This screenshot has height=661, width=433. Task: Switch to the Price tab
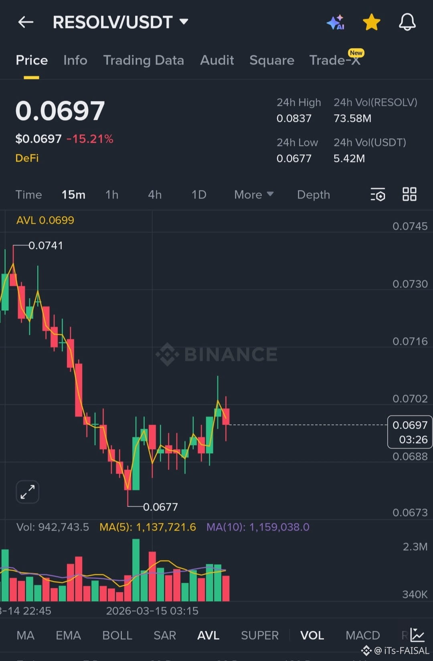(32, 60)
